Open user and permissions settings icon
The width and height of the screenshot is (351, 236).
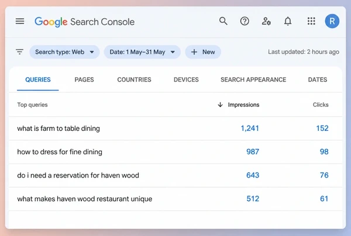(x=266, y=21)
